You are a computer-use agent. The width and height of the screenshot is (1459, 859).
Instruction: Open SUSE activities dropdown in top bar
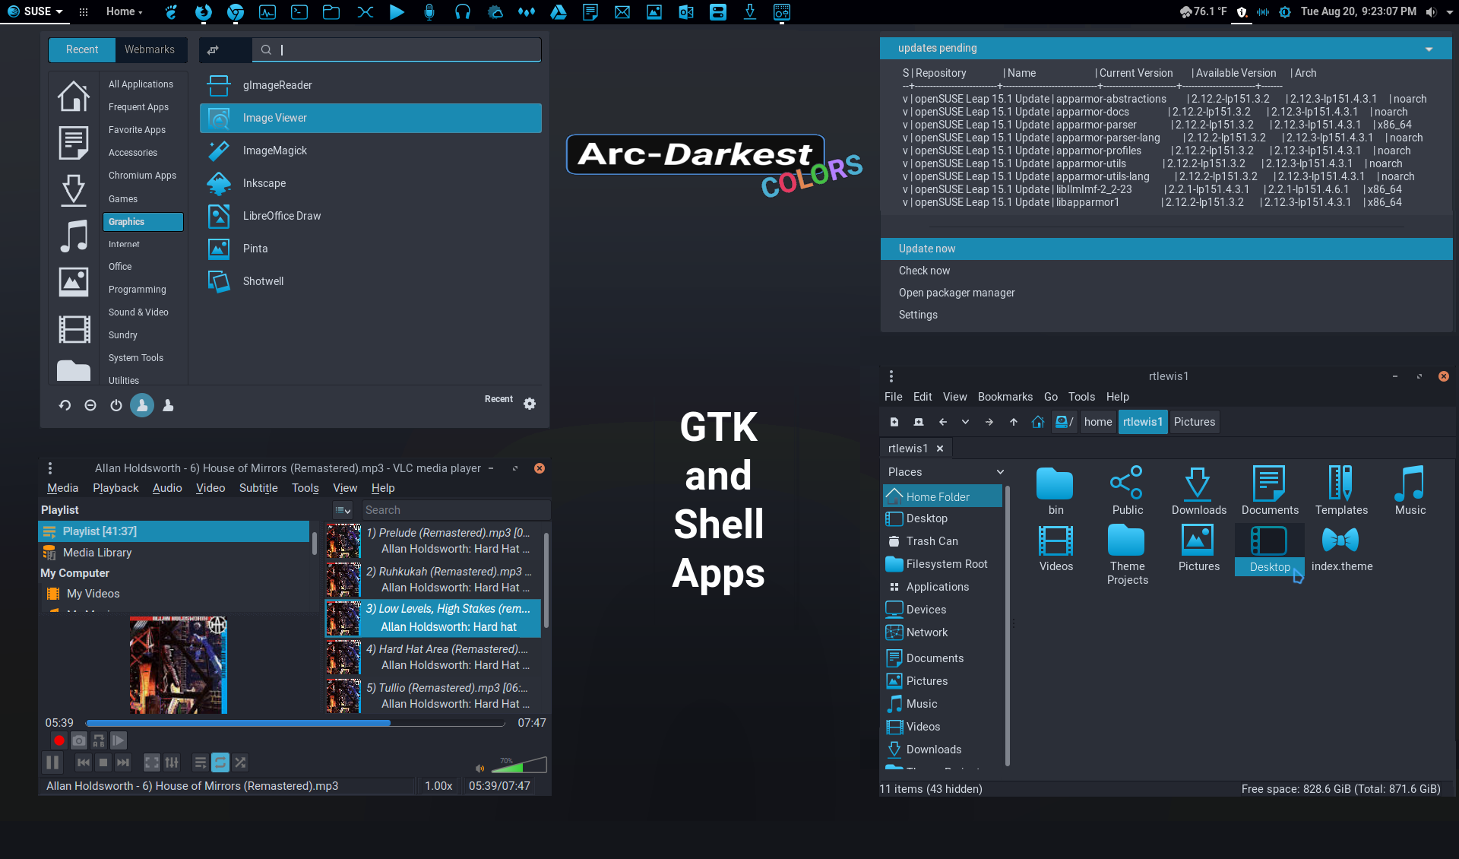pyautogui.click(x=35, y=11)
